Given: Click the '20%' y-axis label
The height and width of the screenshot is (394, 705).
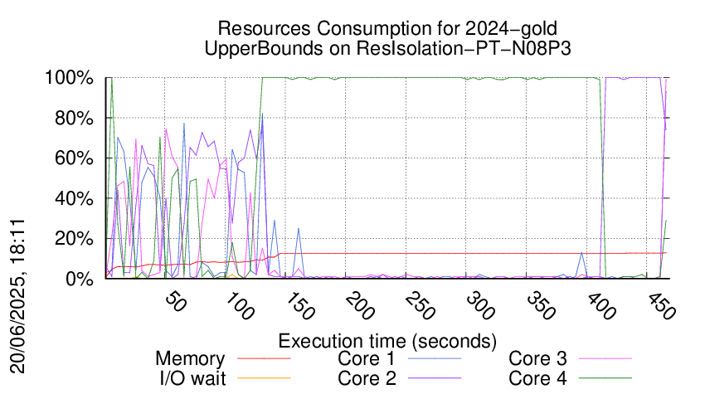Looking at the screenshot, I should (74, 238).
